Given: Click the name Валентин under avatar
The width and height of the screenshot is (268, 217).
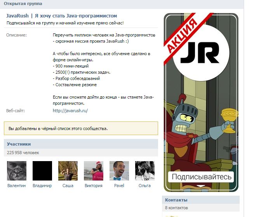Looking at the screenshot, I should [17, 186].
